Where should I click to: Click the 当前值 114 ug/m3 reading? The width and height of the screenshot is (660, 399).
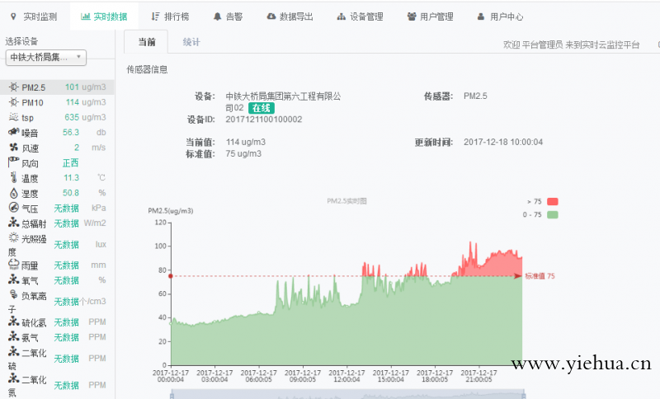click(x=245, y=142)
